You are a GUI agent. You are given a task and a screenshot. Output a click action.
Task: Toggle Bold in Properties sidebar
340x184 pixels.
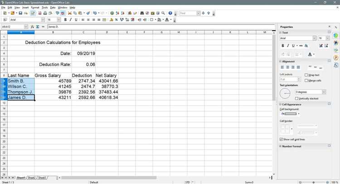click(283, 46)
